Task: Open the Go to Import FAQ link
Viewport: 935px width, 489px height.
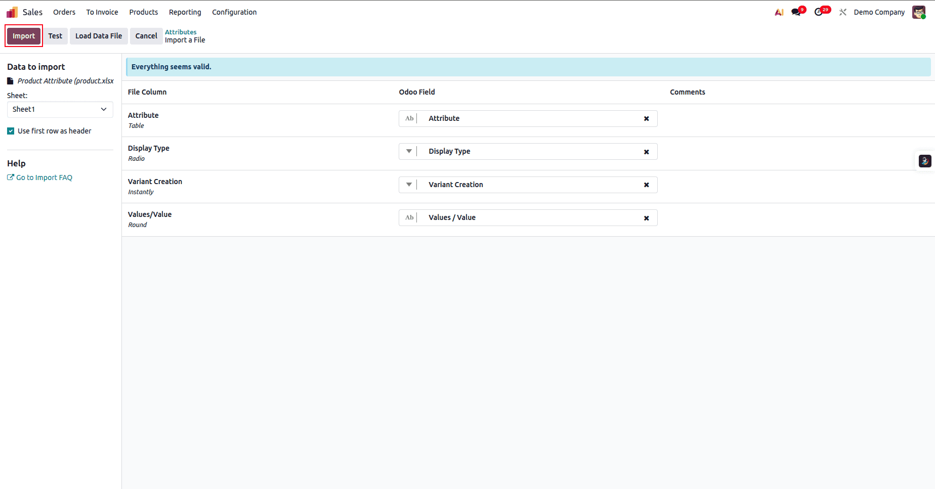Action: (44, 177)
